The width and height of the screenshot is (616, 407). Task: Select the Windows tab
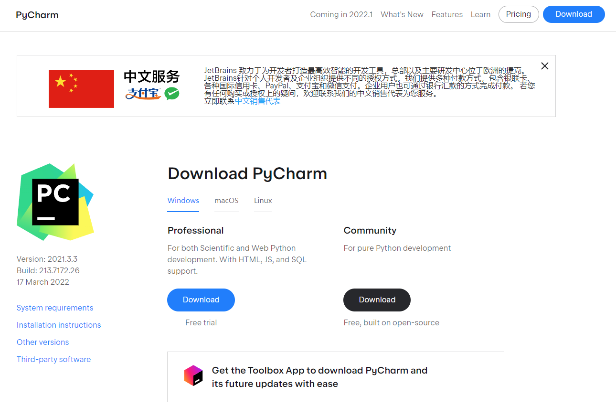point(183,201)
